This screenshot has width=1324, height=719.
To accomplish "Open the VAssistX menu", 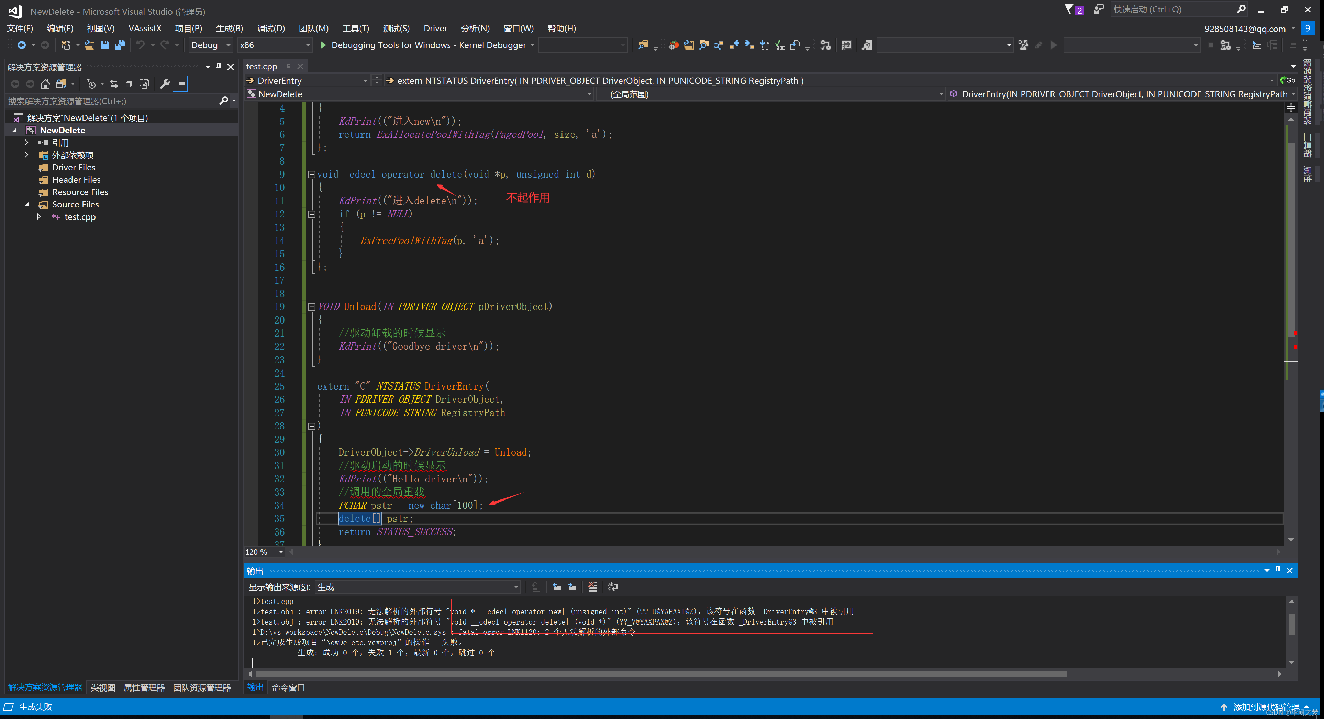I will (x=145, y=29).
